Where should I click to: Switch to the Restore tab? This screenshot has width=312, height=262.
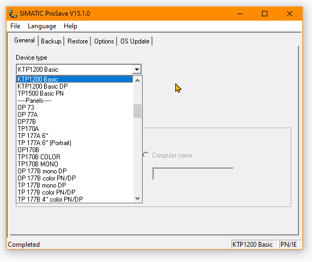coord(78,41)
